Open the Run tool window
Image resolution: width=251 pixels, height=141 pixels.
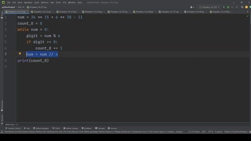27,128
